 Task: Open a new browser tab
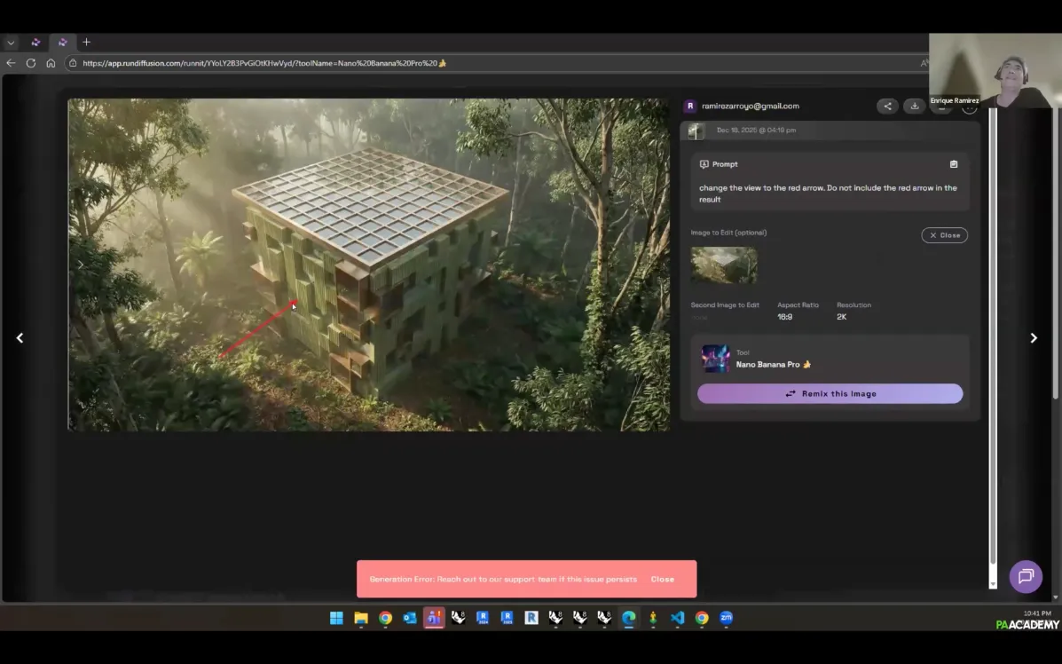click(86, 42)
